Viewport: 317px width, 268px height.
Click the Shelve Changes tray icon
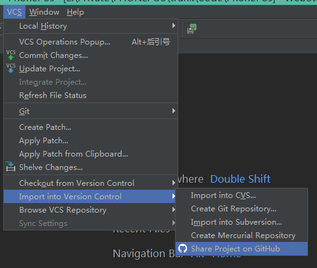click(11, 167)
